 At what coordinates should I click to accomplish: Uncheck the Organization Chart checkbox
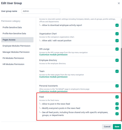click(x=117, y=34)
